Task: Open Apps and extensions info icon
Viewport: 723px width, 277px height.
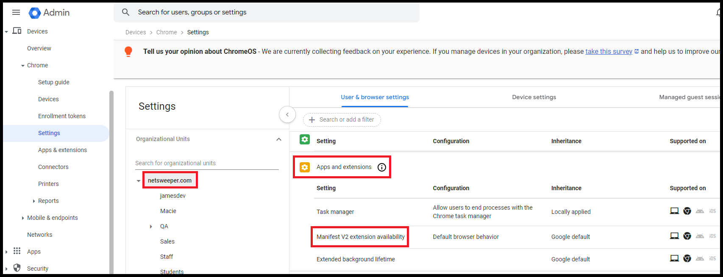Action: pyautogui.click(x=382, y=167)
